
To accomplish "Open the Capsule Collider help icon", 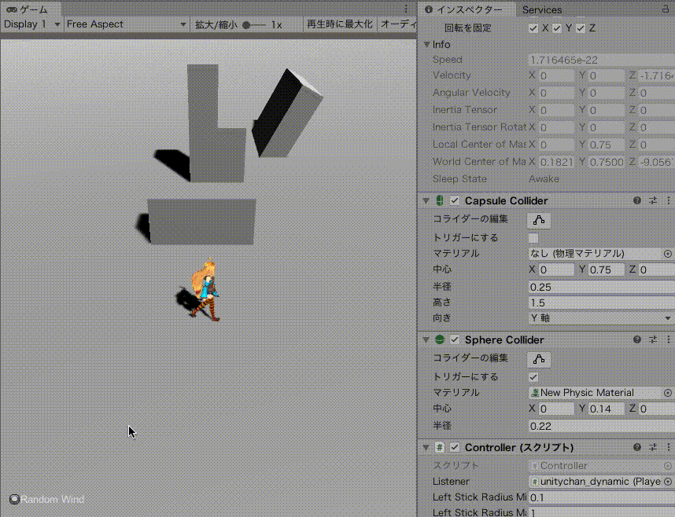I will point(636,200).
